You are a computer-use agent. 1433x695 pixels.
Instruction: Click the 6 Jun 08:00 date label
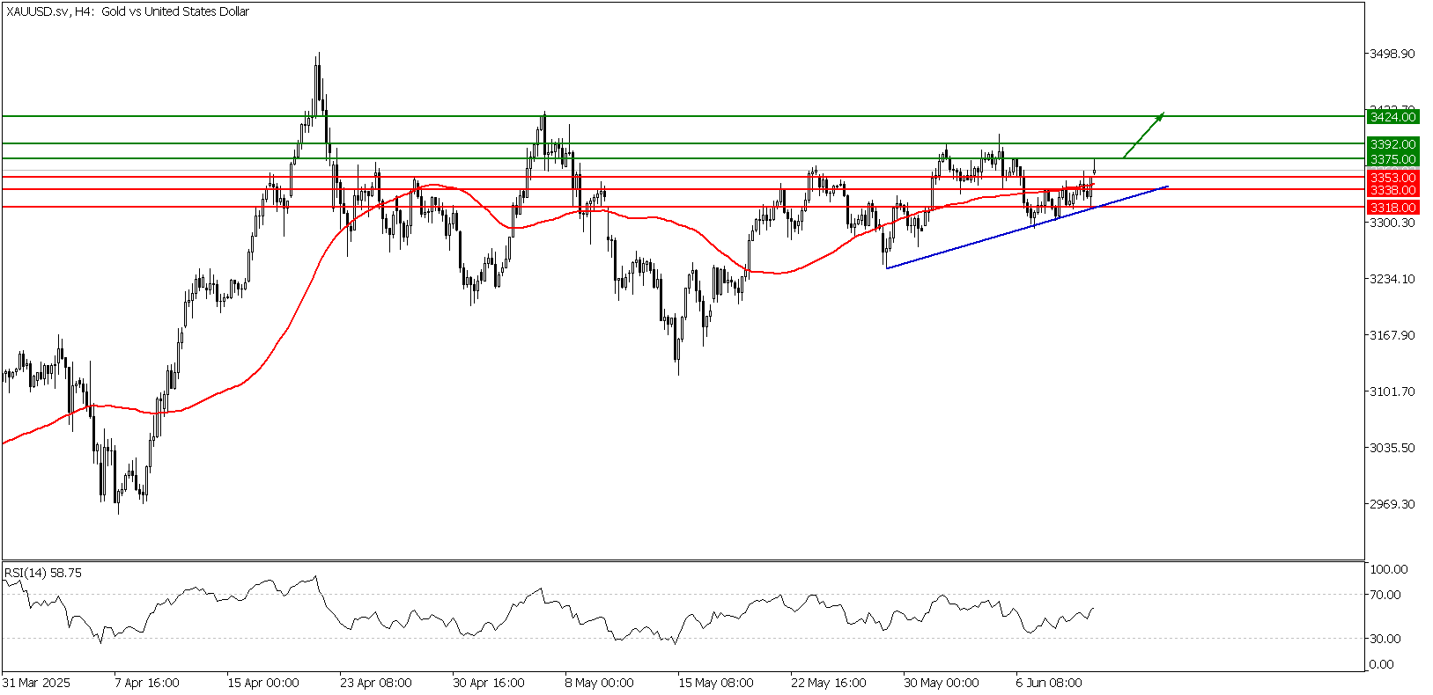(x=1048, y=683)
